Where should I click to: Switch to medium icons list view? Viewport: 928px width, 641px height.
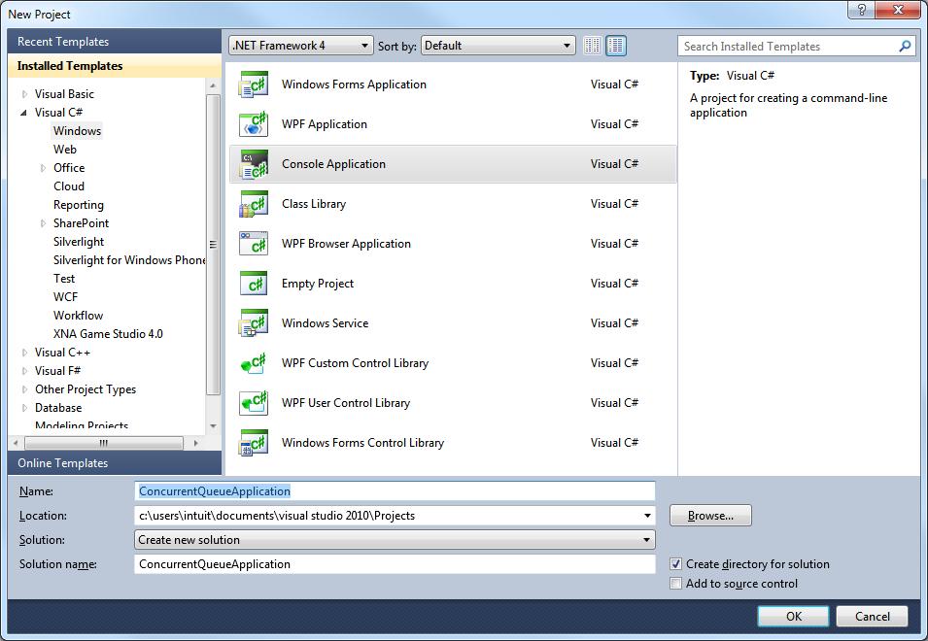[x=616, y=46]
